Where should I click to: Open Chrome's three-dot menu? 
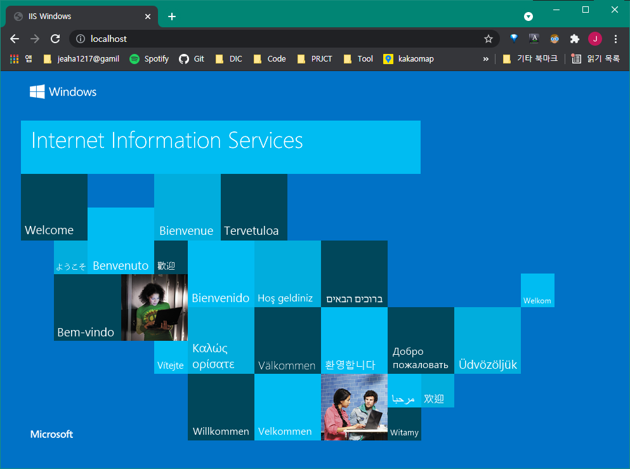coord(615,39)
